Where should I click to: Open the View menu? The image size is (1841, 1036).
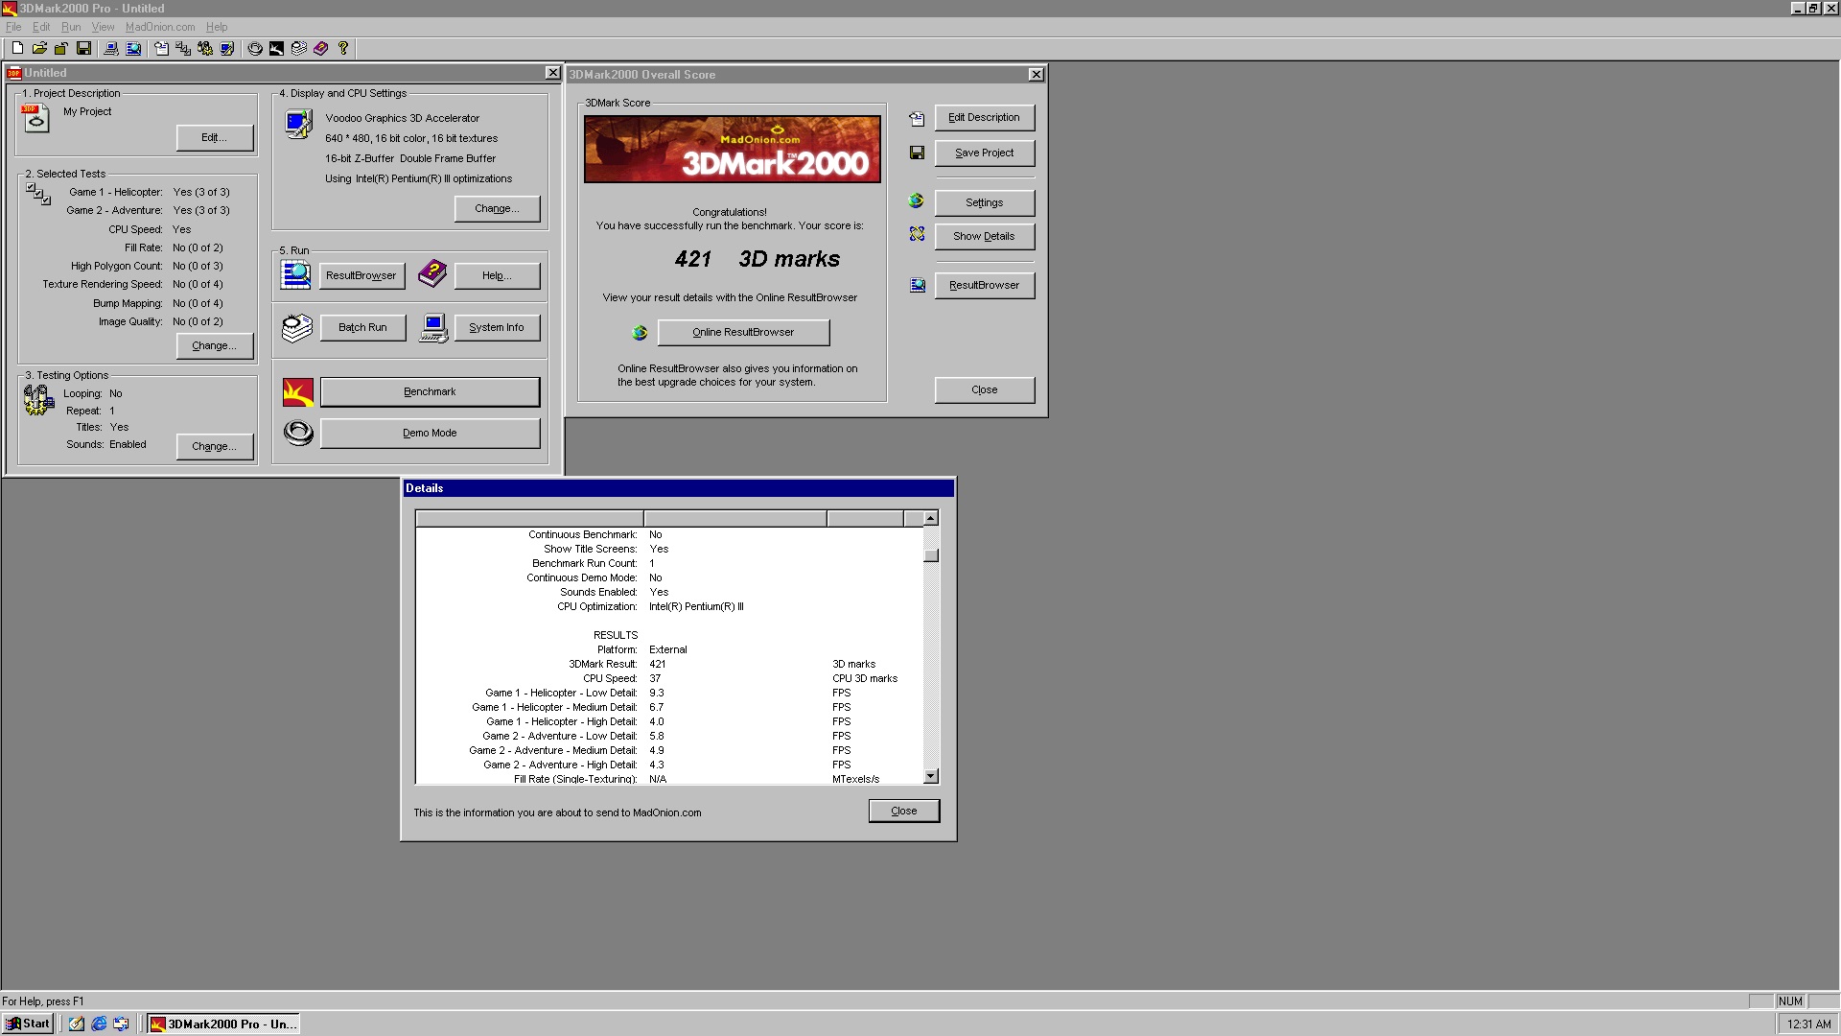pos(103,27)
